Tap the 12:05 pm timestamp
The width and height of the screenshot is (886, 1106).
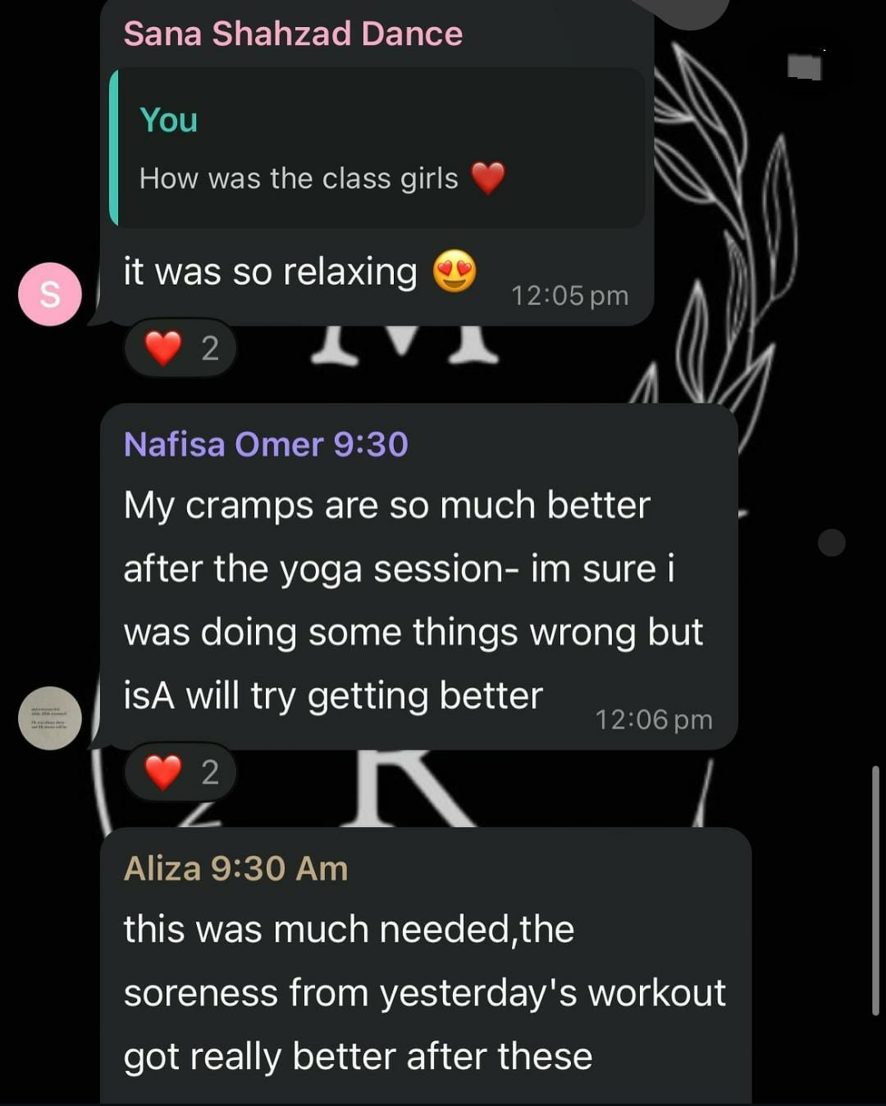point(570,295)
